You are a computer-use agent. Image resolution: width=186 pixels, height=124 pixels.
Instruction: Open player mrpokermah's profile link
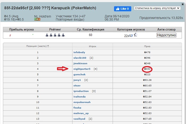coord(82,102)
